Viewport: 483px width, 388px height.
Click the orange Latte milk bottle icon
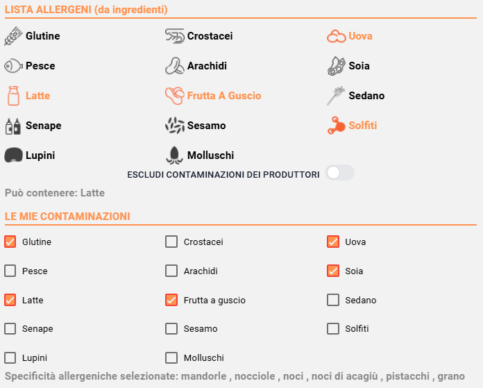[13, 96]
